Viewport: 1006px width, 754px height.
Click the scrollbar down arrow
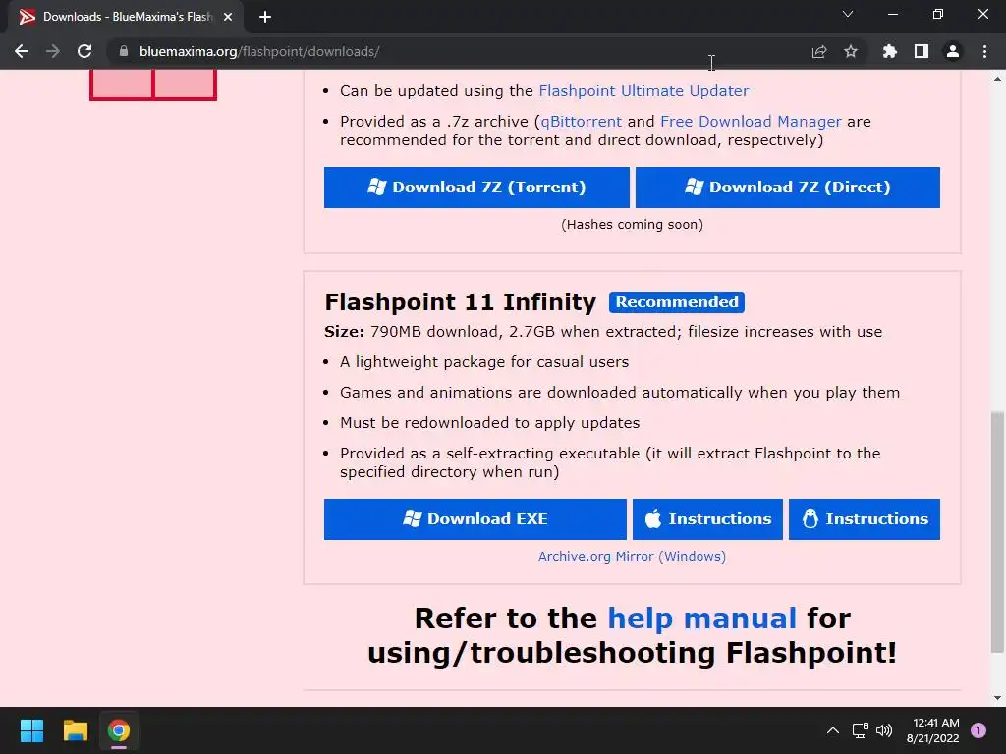(x=997, y=698)
